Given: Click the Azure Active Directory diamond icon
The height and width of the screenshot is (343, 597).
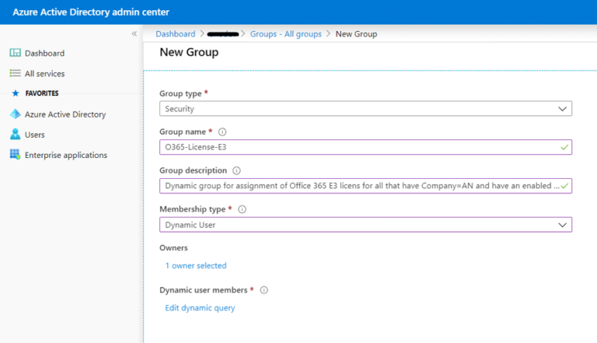Looking at the screenshot, I should point(16,114).
